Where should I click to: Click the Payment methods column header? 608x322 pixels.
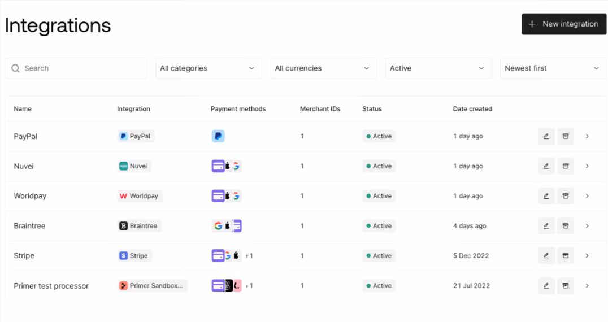tap(238, 109)
